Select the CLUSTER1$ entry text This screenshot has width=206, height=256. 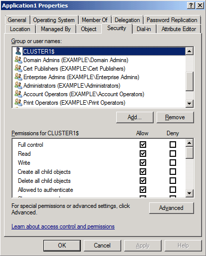(x=39, y=52)
